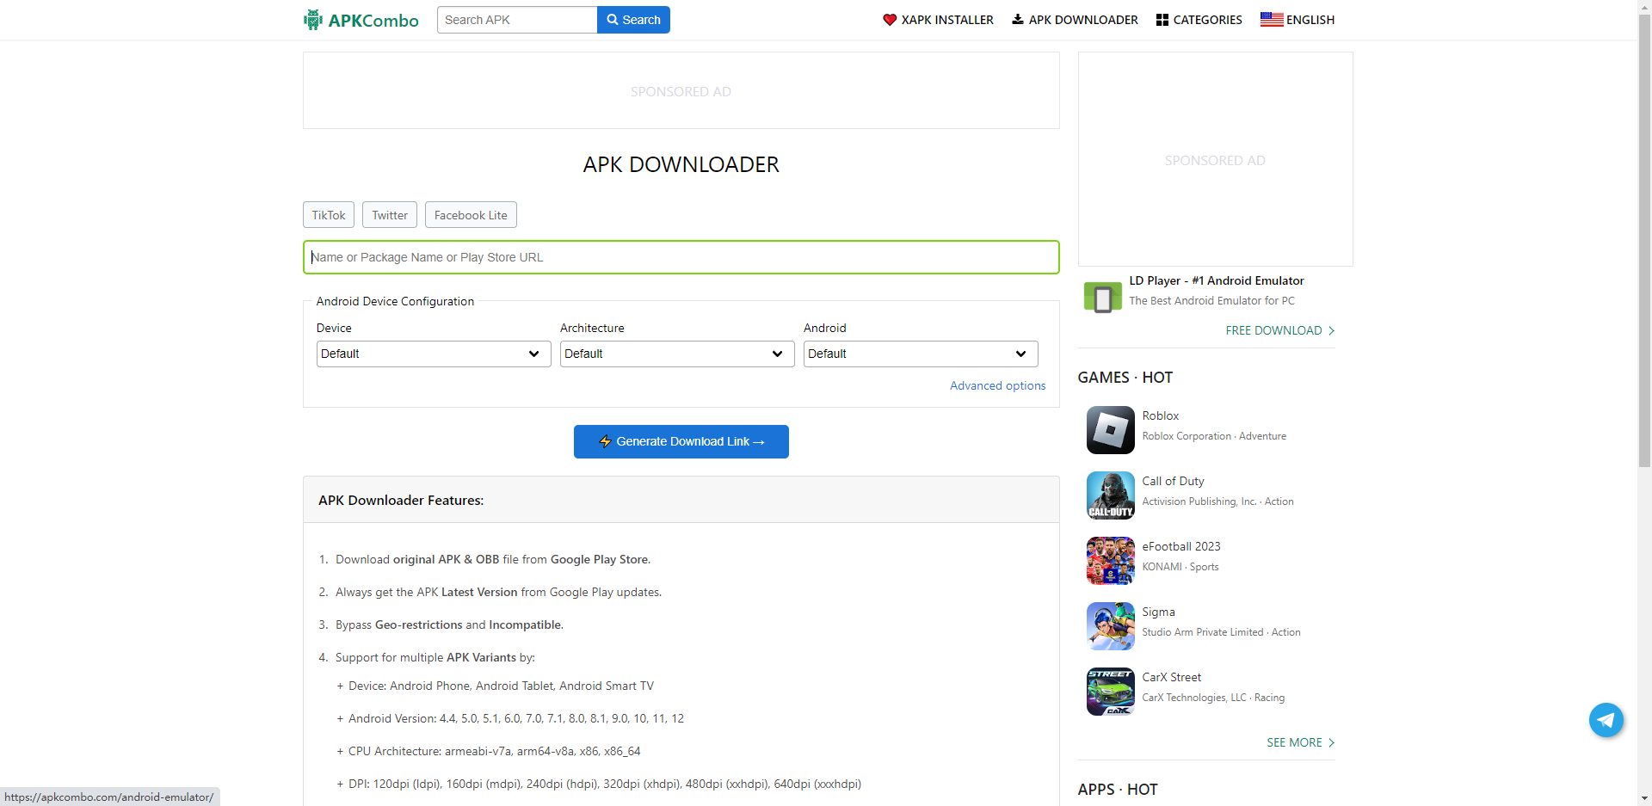Select the Facebook Lite suggestion

tap(471, 215)
